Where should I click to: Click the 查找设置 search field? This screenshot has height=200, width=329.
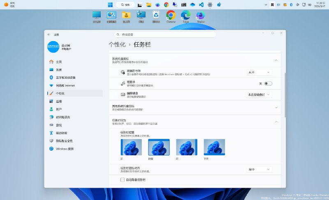(165, 34)
